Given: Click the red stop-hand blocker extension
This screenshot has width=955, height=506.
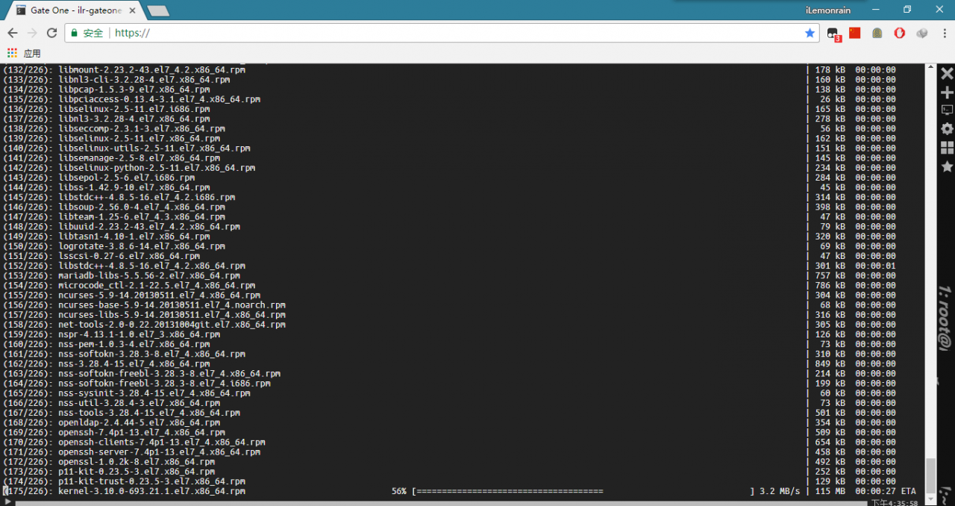Looking at the screenshot, I should (900, 33).
